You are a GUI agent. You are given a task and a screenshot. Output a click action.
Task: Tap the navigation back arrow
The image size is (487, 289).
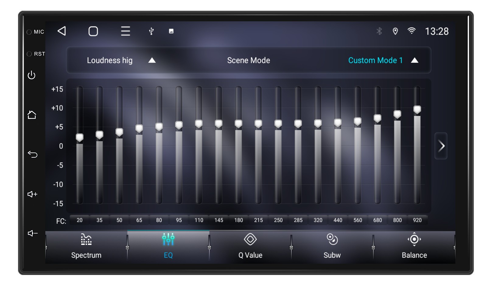point(62,31)
